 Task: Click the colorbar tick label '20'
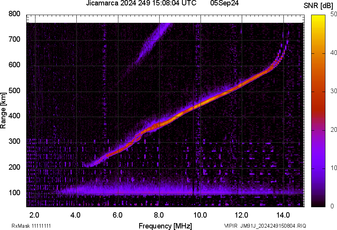334,129
